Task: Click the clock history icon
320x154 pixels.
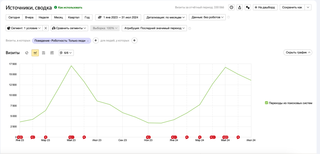Action: pyautogui.click(x=231, y=7)
